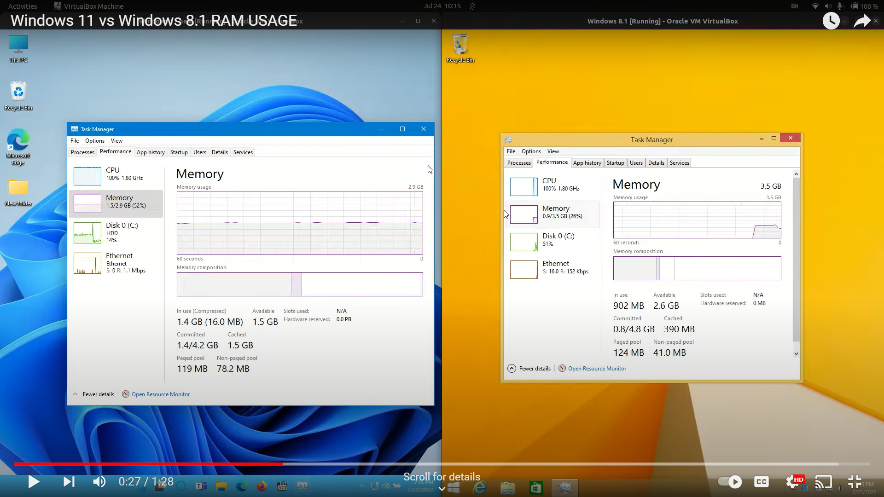Open This PC desktop icon

[x=18, y=49]
